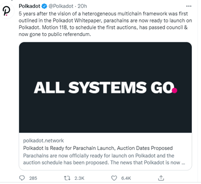Click the @Polkadot handle

(x=61, y=6)
